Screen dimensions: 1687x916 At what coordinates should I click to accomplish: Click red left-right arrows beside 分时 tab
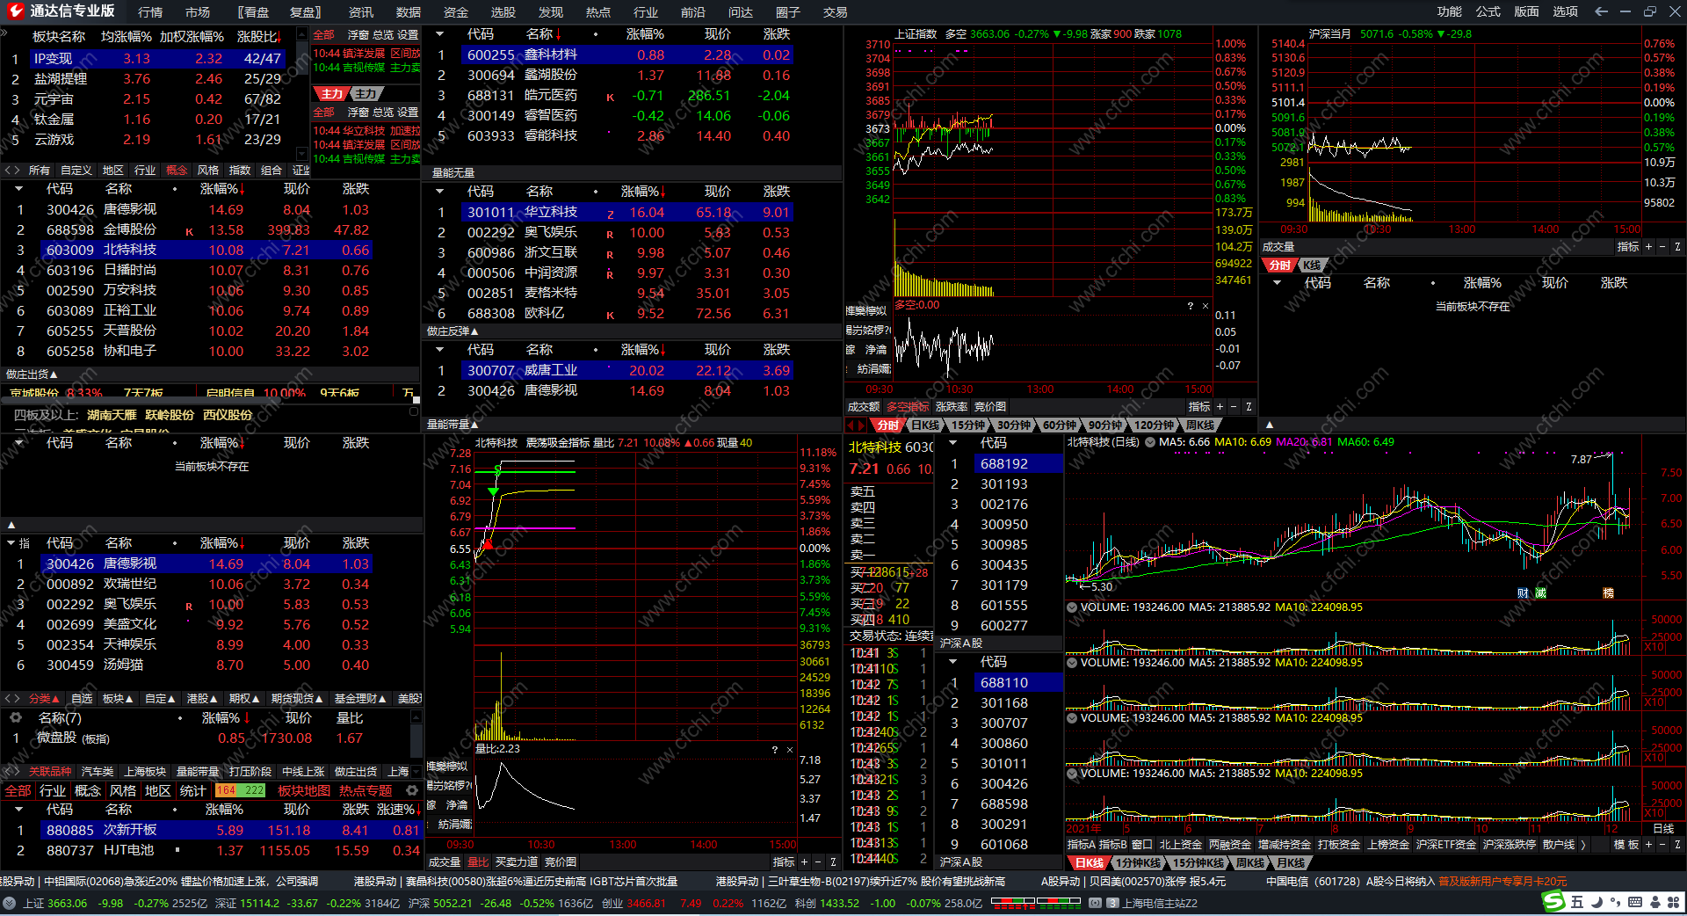pyautogui.click(x=855, y=425)
